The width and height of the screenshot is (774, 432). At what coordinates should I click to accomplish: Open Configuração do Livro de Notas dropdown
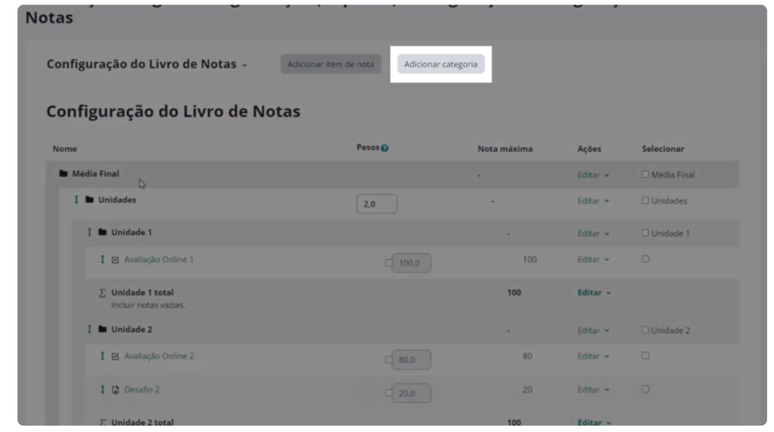(x=147, y=64)
